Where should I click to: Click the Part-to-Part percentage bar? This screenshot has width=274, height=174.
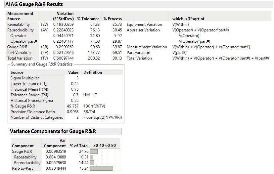101,168
